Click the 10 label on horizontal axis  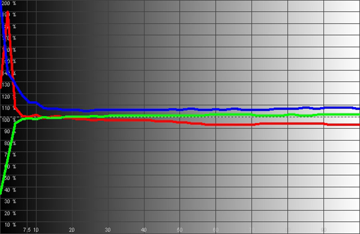click(x=36, y=230)
